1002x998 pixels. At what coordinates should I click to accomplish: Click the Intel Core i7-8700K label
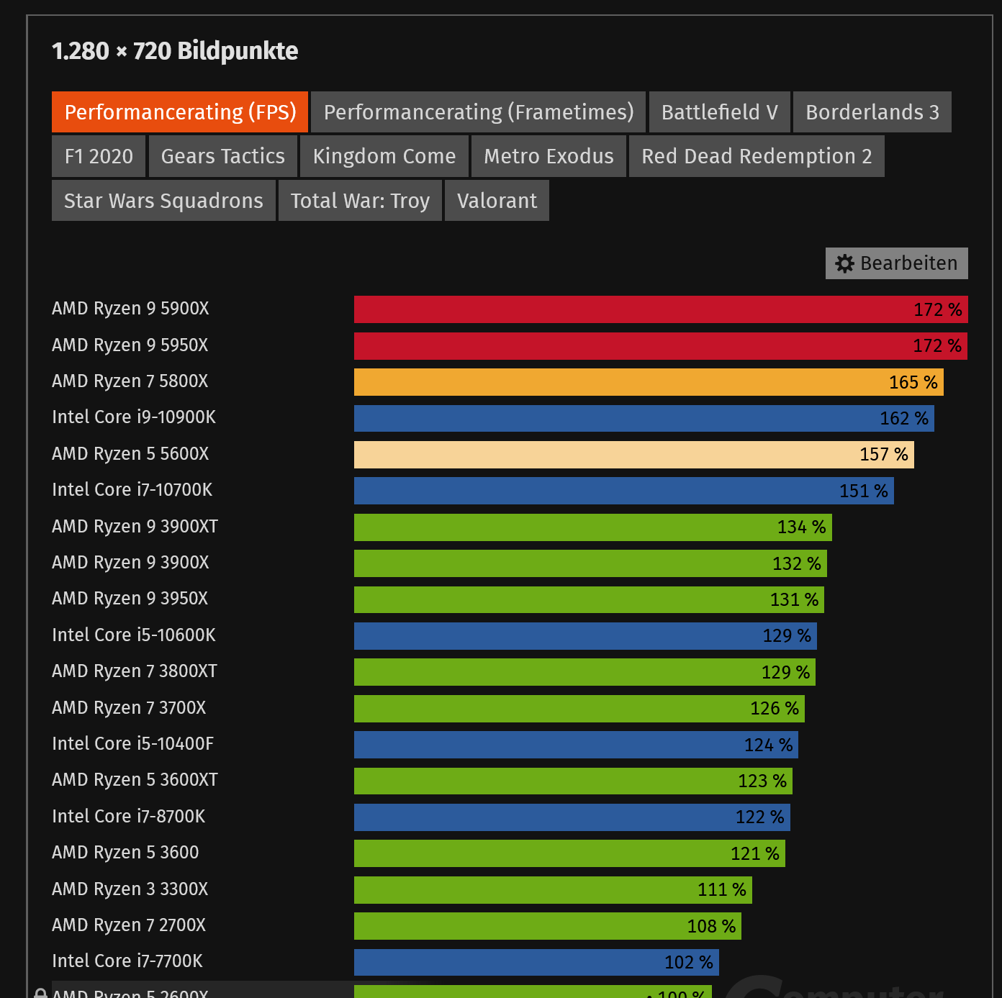(x=129, y=817)
